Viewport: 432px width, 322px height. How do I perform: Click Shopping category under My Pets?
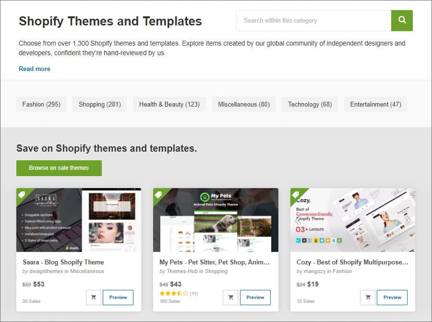tap(216, 271)
